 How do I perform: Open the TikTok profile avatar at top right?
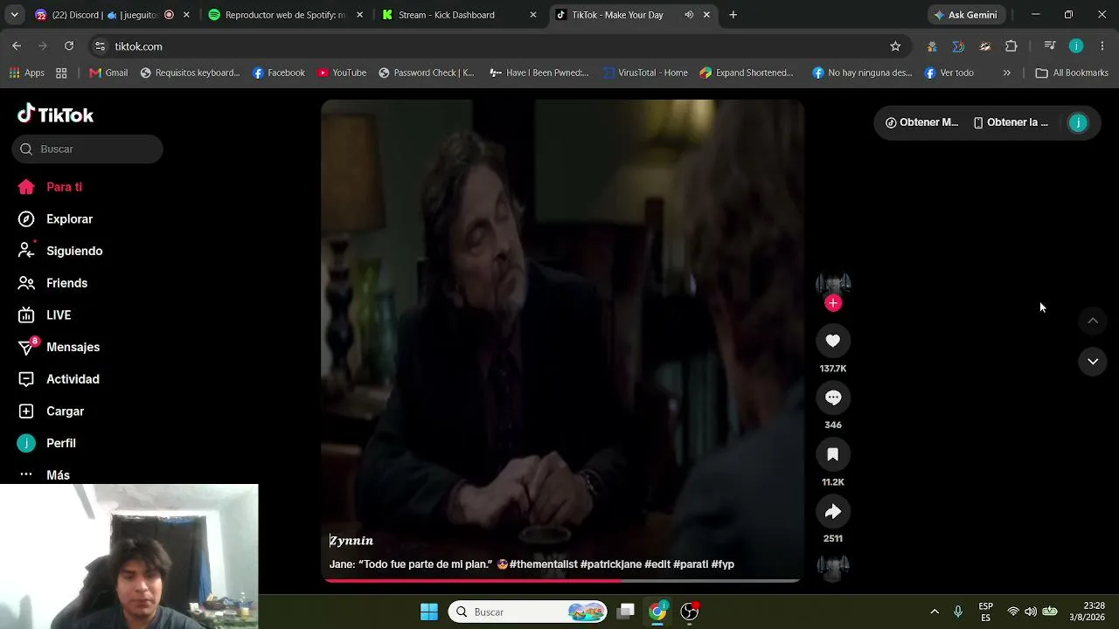click(x=1078, y=123)
